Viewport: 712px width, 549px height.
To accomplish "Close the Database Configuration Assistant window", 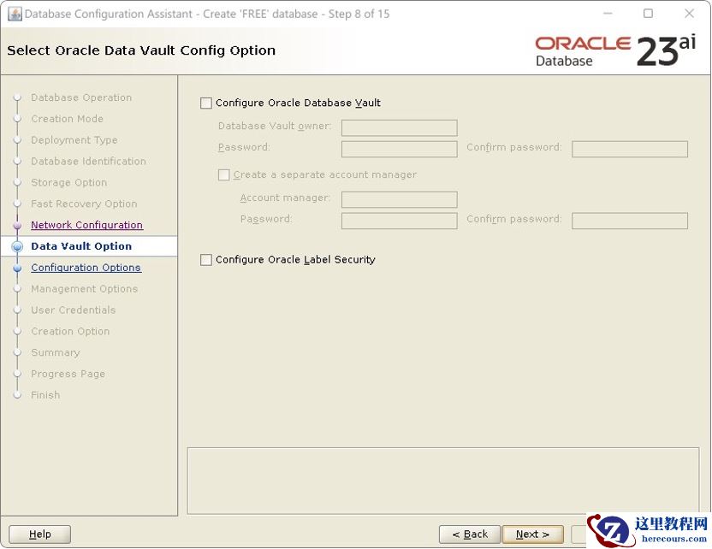I will pyautogui.click(x=689, y=14).
